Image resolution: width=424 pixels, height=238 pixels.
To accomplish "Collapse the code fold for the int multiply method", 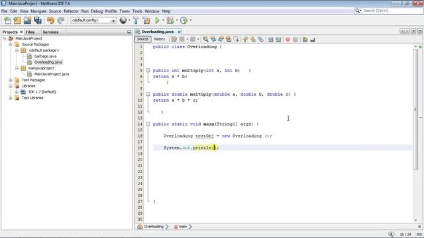I will pos(148,71).
